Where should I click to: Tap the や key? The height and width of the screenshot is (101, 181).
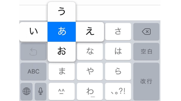[x=90, y=72]
